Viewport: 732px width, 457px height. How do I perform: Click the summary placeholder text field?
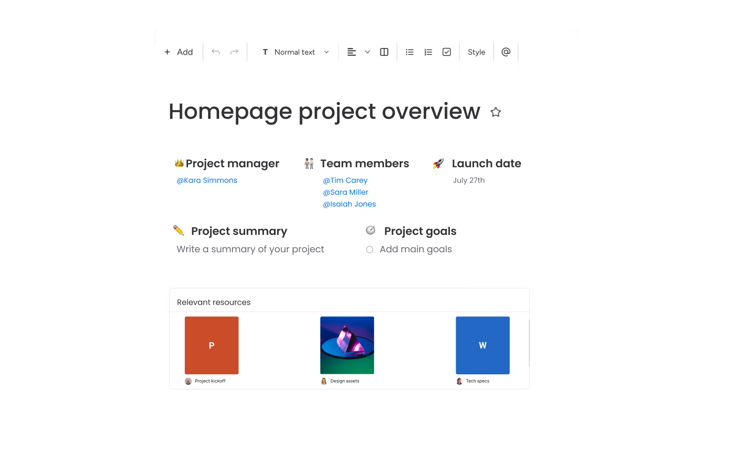(250, 250)
